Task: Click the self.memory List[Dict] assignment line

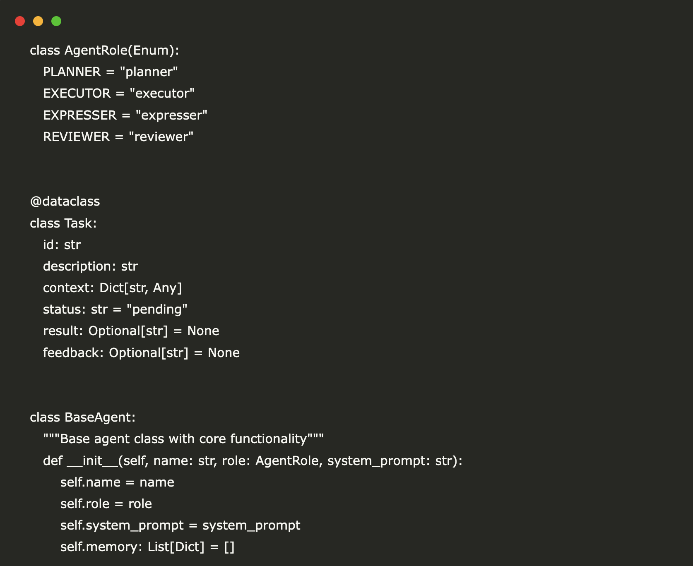Action: pyautogui.click(x=147, y=547)
